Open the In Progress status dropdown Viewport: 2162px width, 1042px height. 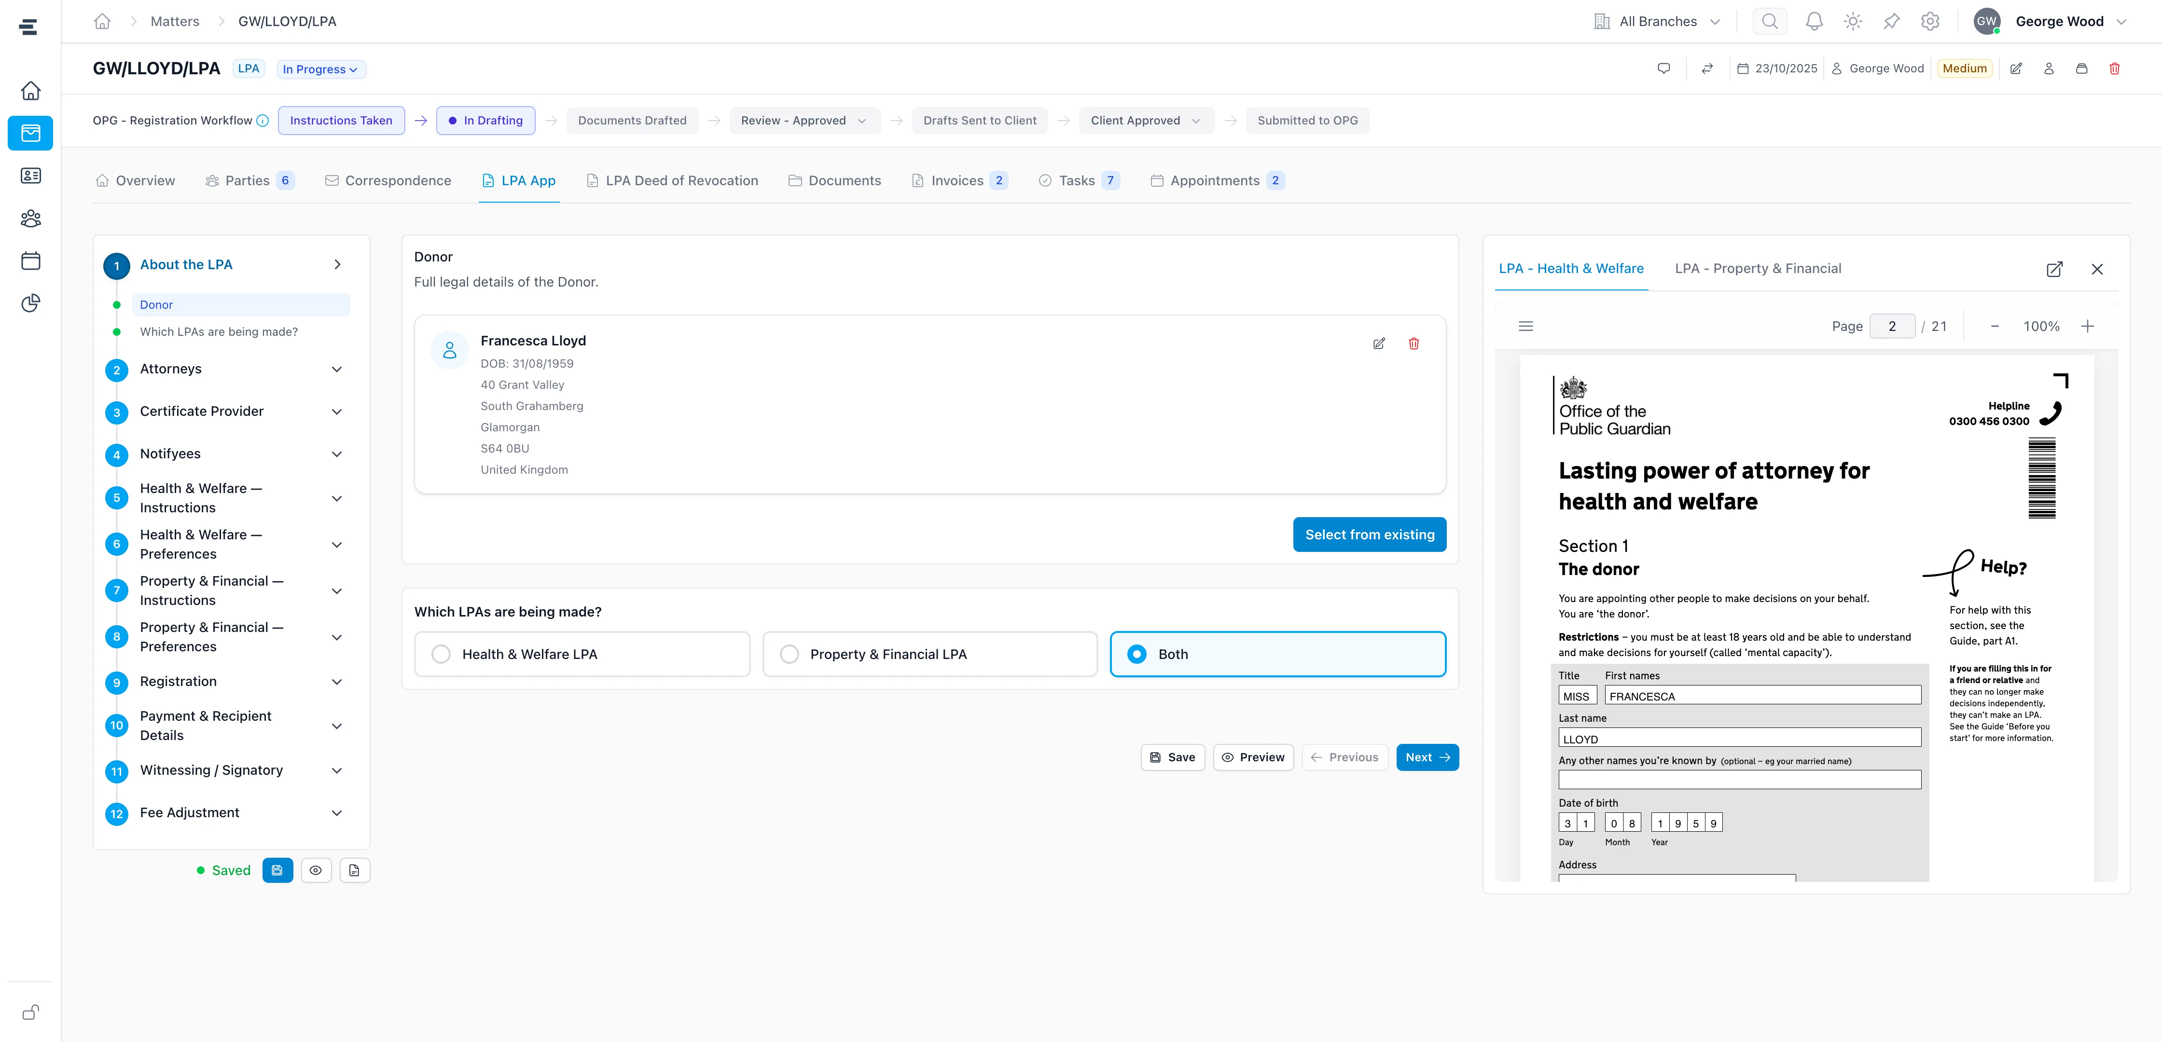point(320,69)
